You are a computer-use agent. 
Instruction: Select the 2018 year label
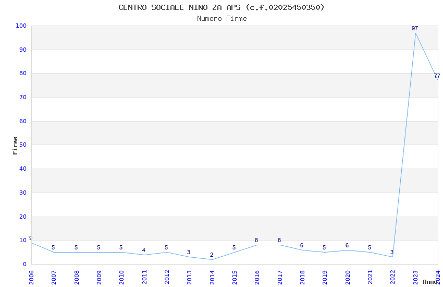(x=302, y=278)
